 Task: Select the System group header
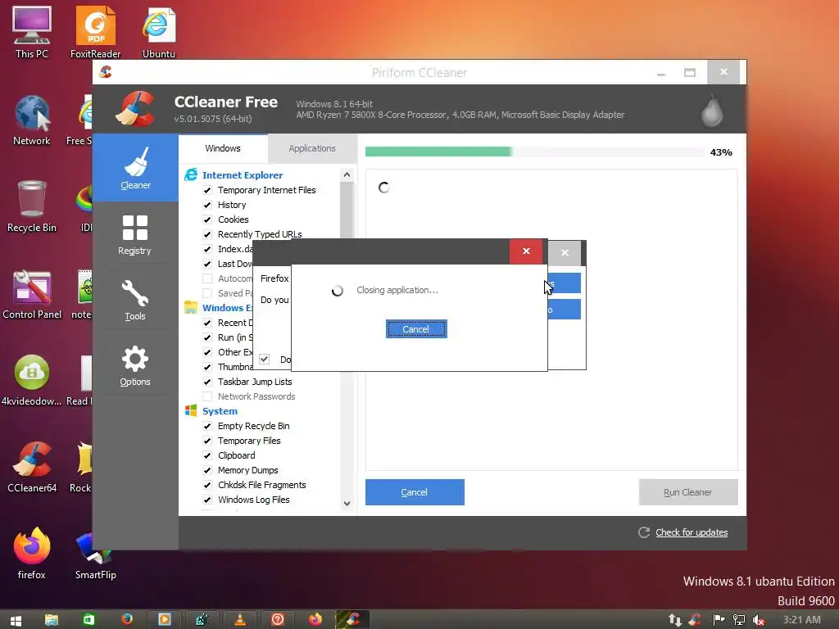click(220, 411)
